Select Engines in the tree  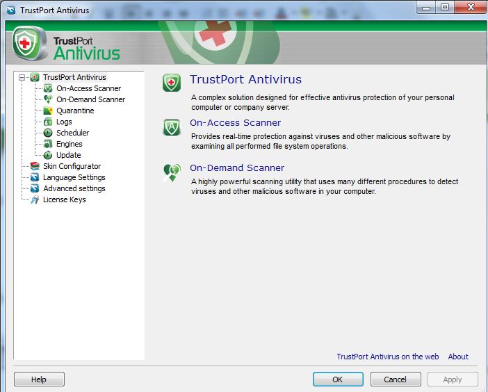(x=69, y=144)
